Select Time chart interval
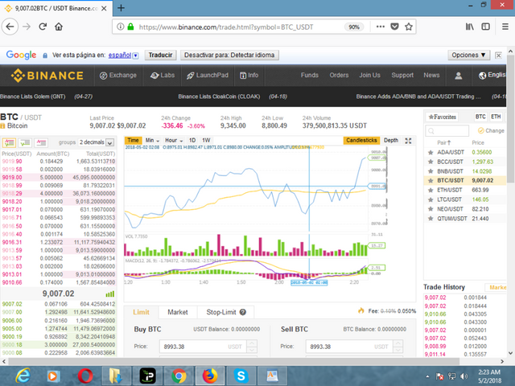This screenshot has width=515, height=386. point(133,140)
